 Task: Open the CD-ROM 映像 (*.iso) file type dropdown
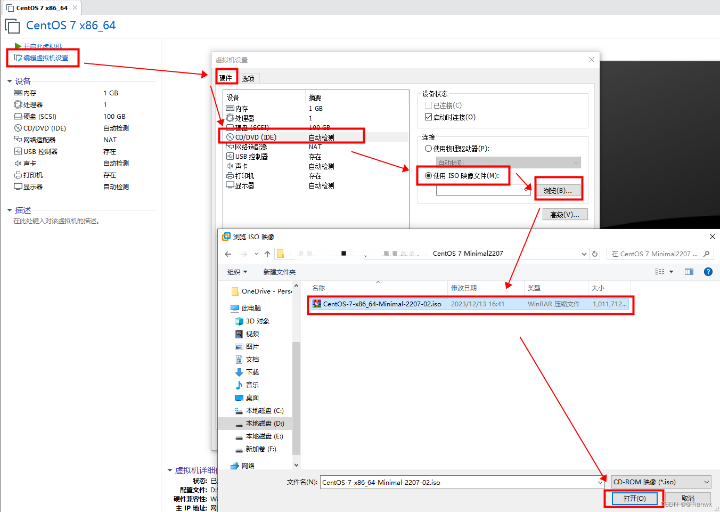tap(661, 482)
